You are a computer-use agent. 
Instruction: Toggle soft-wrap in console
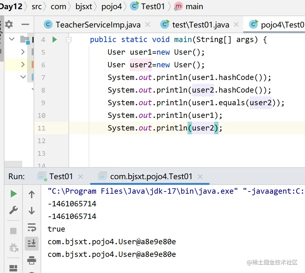(32, 227)
